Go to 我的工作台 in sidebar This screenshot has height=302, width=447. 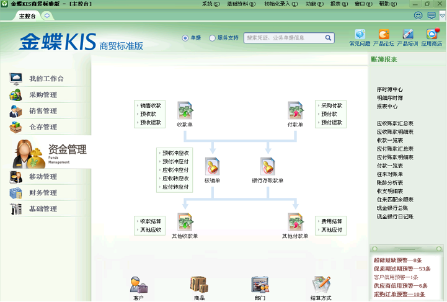click(x=46, y=79)
